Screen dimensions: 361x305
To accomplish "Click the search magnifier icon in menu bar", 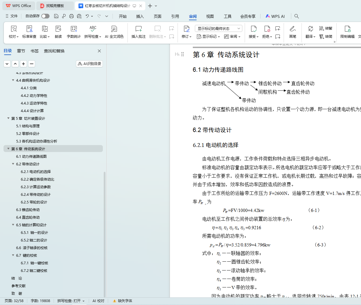I will point(297,16).
